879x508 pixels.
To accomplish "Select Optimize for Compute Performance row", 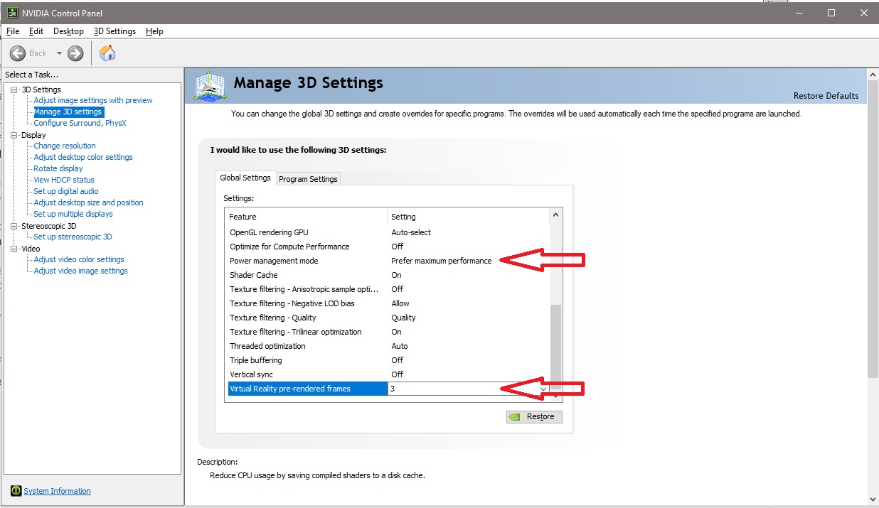I will (x=388, y=247).
